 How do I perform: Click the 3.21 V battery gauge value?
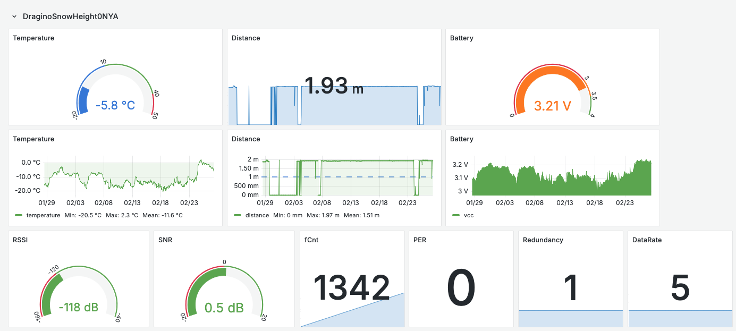click(x=552, y=106)
